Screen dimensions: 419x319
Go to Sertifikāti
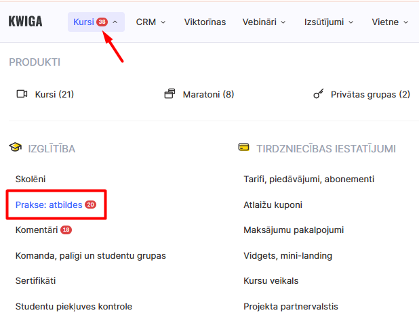coord(35,280)
